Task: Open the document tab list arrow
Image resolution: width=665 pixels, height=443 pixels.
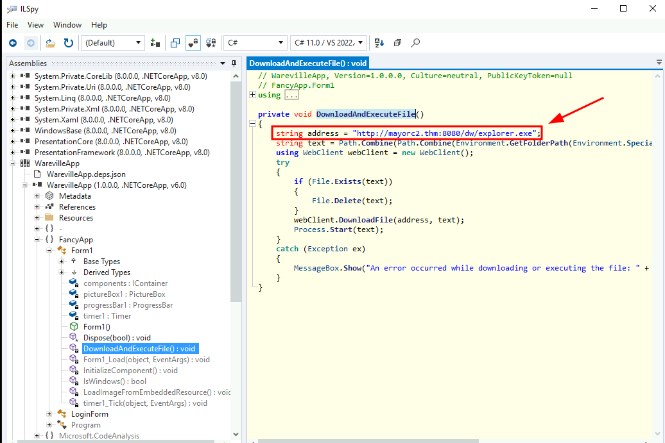Action: (x=659, y=62)
